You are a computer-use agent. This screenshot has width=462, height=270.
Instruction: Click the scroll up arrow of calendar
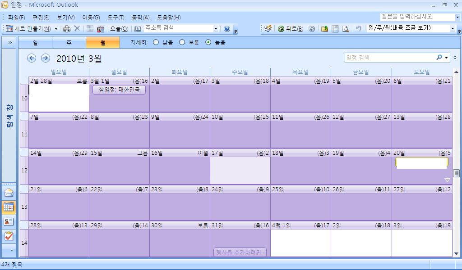457,72
